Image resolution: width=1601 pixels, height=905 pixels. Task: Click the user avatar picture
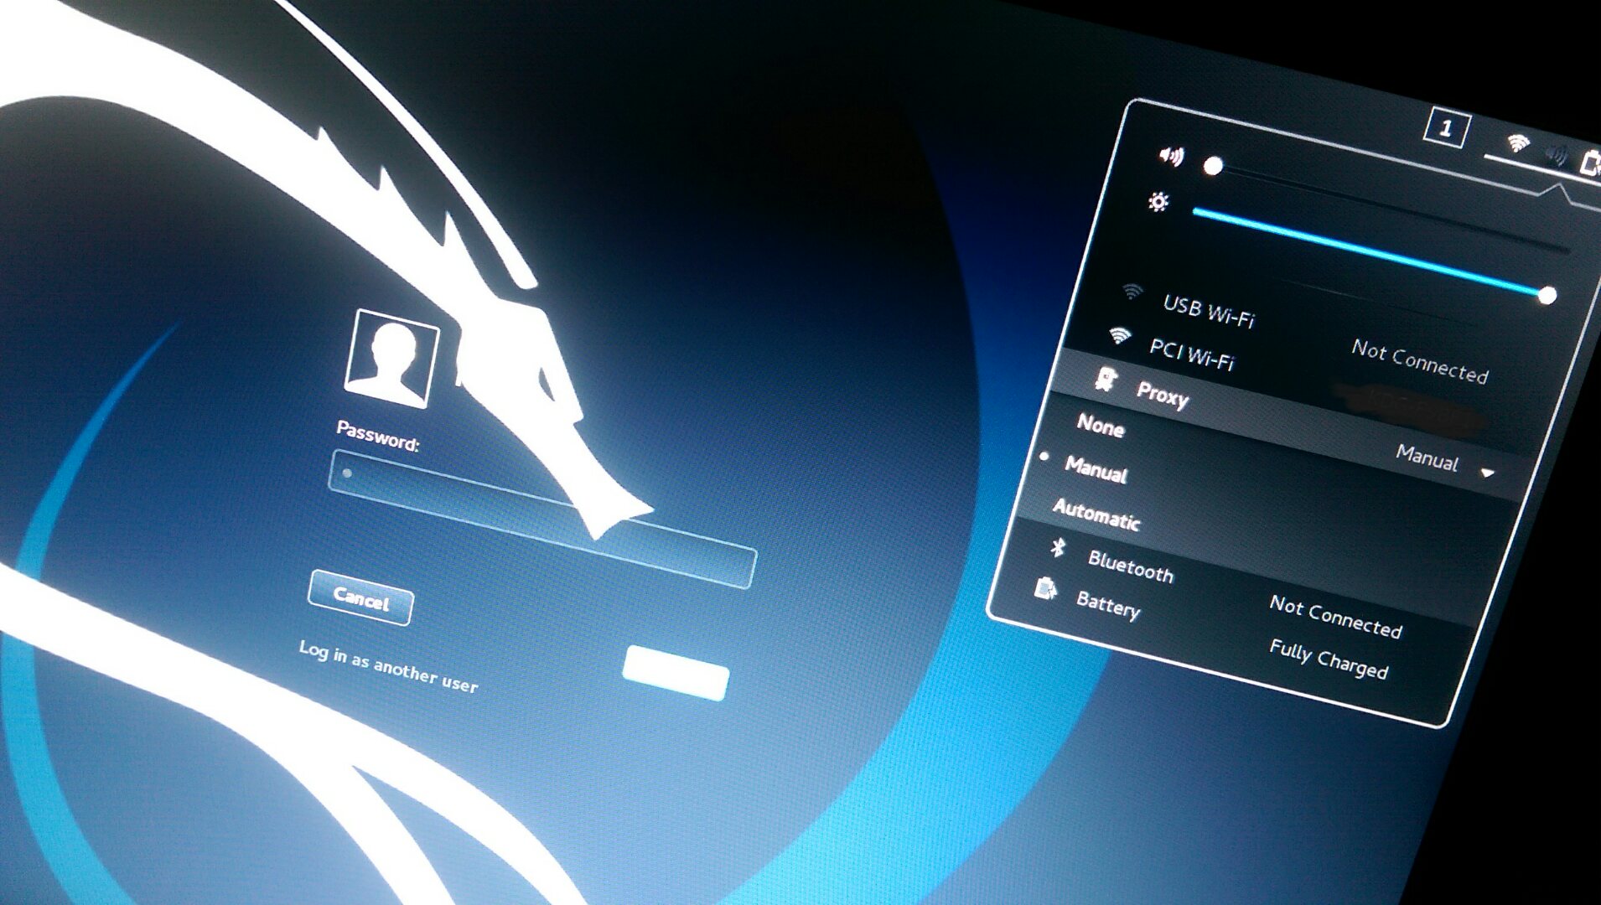391,359
